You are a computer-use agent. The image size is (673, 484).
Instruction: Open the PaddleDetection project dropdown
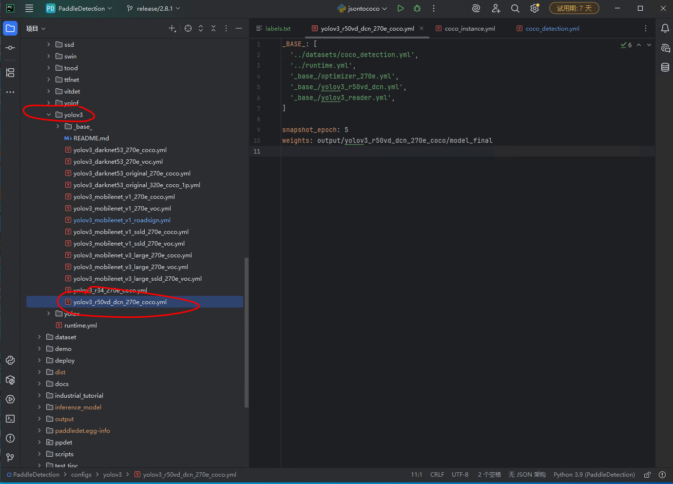(79, 8)
